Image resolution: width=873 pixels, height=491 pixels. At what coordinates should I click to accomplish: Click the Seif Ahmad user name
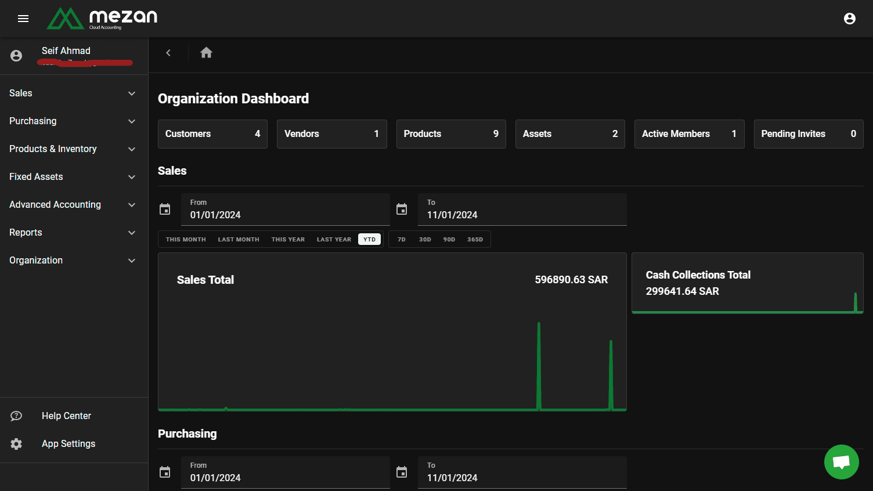(66, 50)
